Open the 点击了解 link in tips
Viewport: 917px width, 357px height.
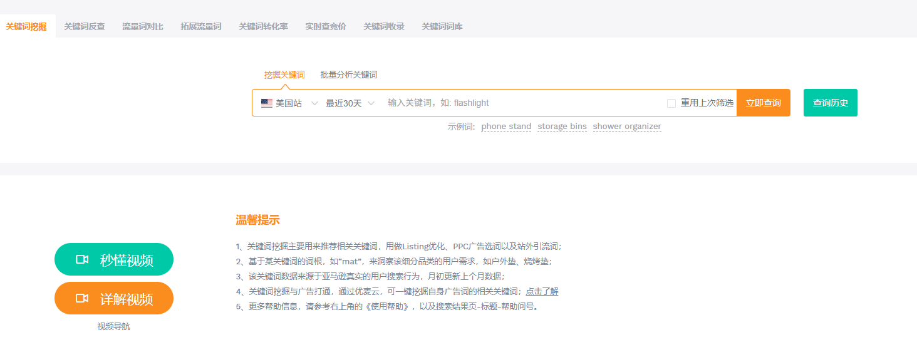(542, 291)
